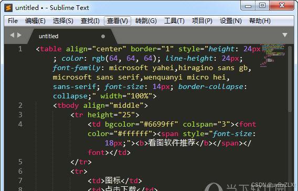Open the File menu
298x191 pixels.
coord(13,20)
